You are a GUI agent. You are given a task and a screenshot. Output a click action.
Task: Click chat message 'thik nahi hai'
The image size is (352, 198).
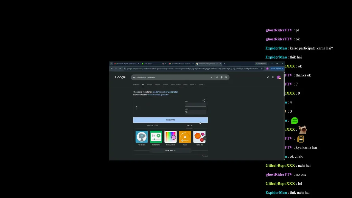point(300,193)
